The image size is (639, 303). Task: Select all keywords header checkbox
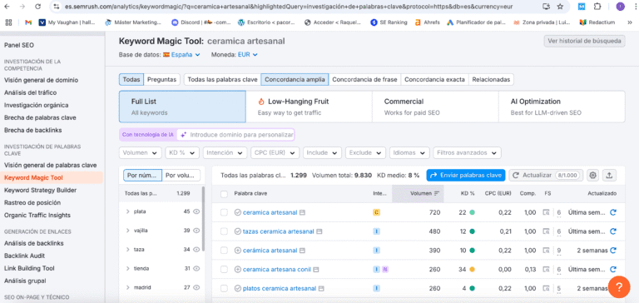click(224, 194)
